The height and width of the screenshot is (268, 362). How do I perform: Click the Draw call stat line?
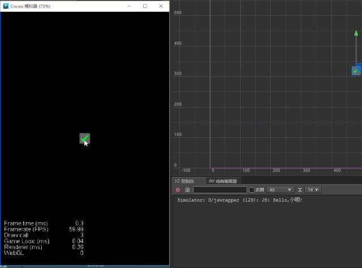point(44,235)
